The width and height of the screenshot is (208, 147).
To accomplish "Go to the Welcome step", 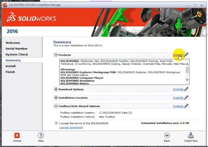I will [x=13, y=43].
